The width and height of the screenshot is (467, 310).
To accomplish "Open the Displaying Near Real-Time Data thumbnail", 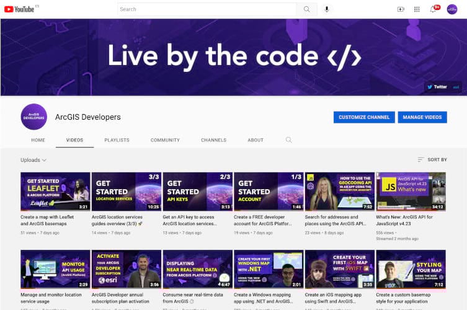I will tap(197, 269).
